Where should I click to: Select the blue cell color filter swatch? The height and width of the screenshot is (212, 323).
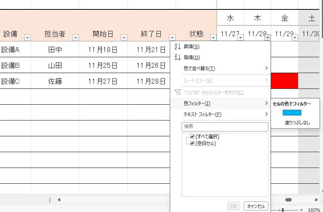pyautogui.click(x=292, y=113)
